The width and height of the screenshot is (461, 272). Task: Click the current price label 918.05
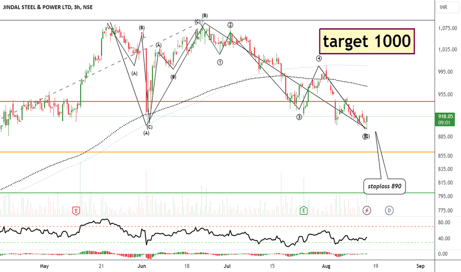click(445, 116)
